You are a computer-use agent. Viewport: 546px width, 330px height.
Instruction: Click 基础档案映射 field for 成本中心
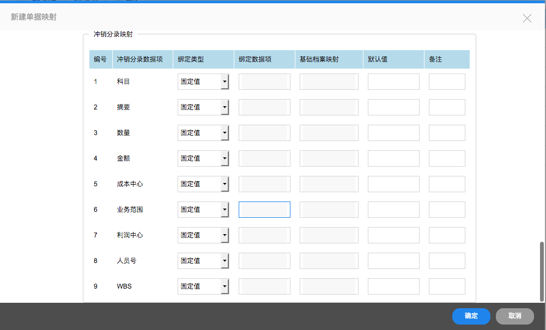pos(329,184)
